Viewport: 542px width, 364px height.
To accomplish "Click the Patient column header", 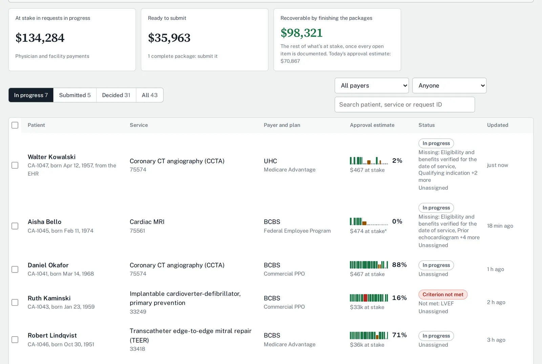I will click(36, 125).
